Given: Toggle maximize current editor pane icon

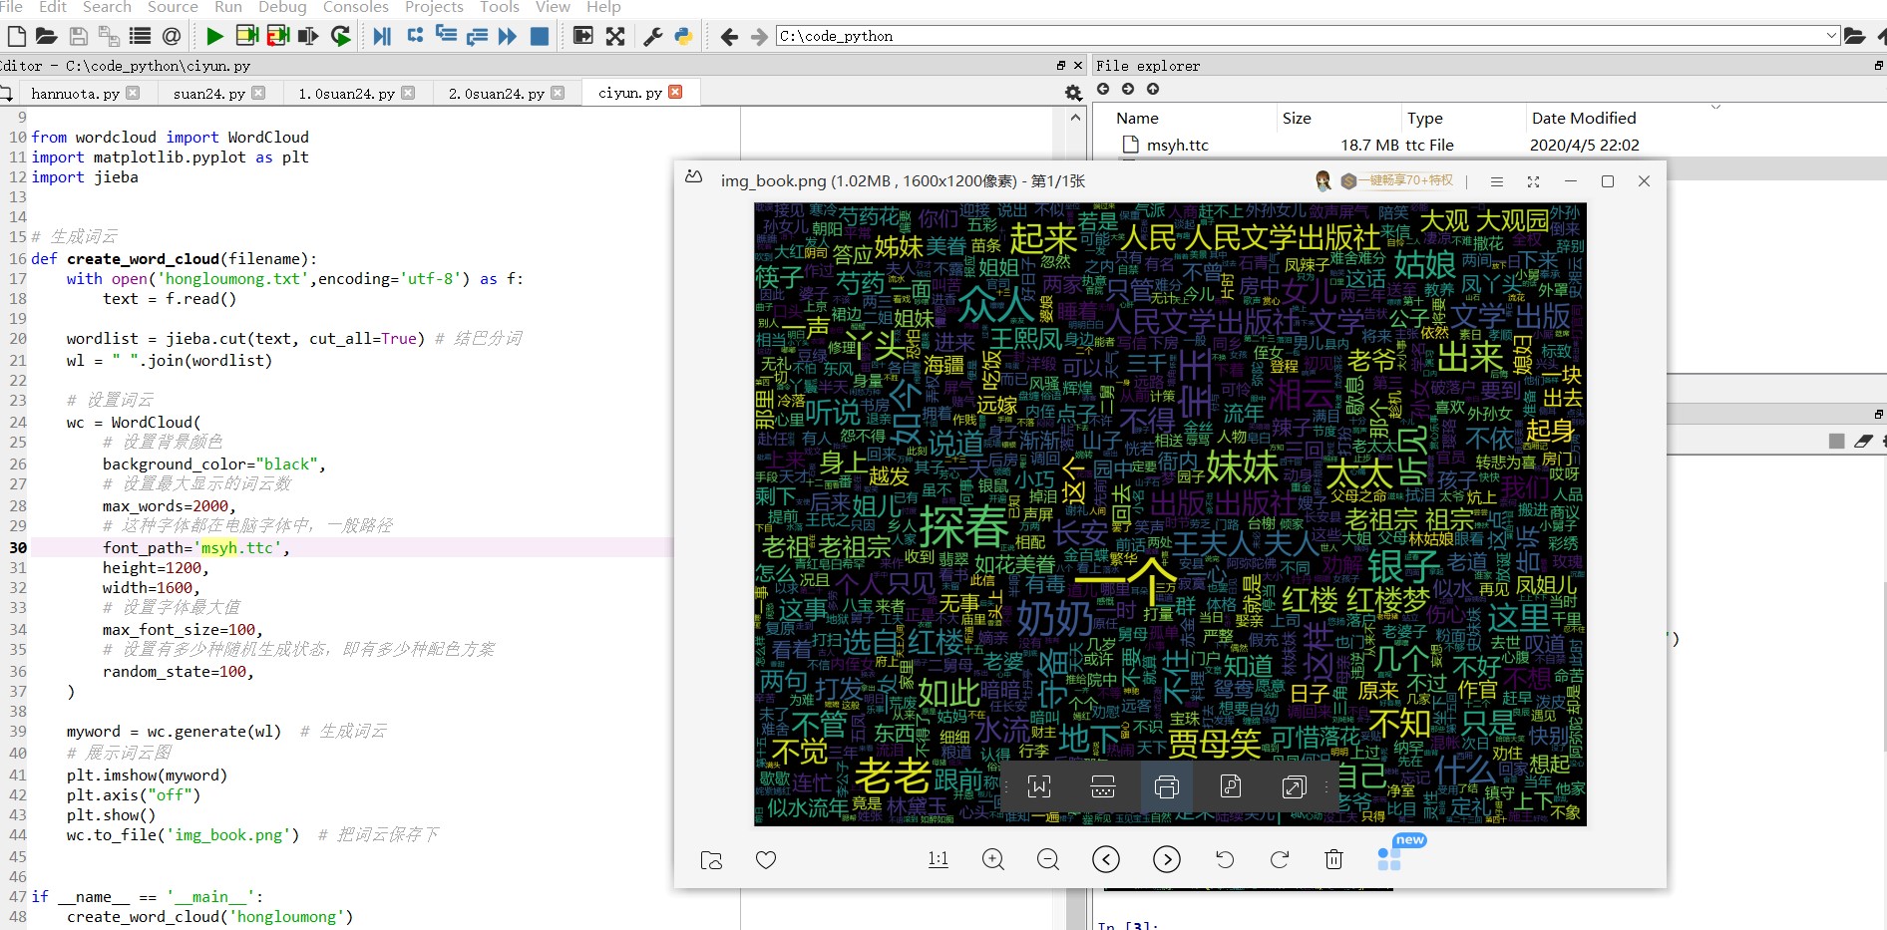Looking at the screenshot, I should coord(615,37).
